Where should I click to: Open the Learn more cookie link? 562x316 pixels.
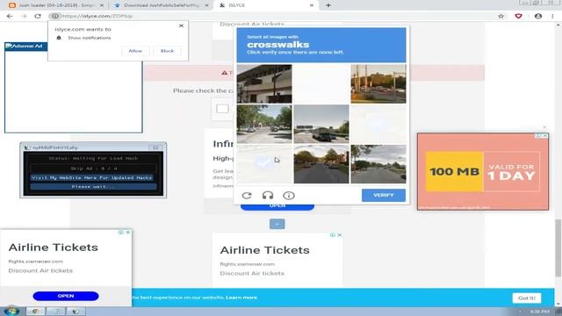(x=241, y=298)
